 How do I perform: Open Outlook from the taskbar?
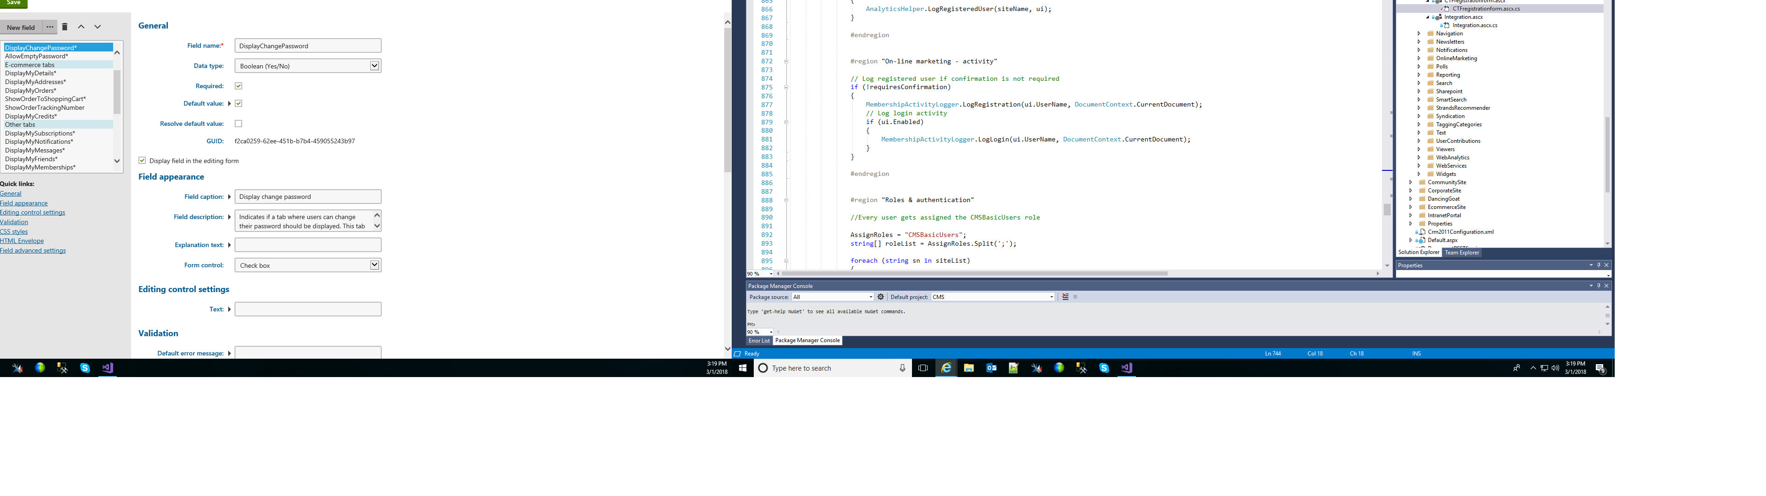(992, 368)
